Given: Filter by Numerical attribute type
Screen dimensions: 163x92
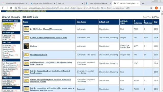Looking at the screenshot, I should 6,38.
